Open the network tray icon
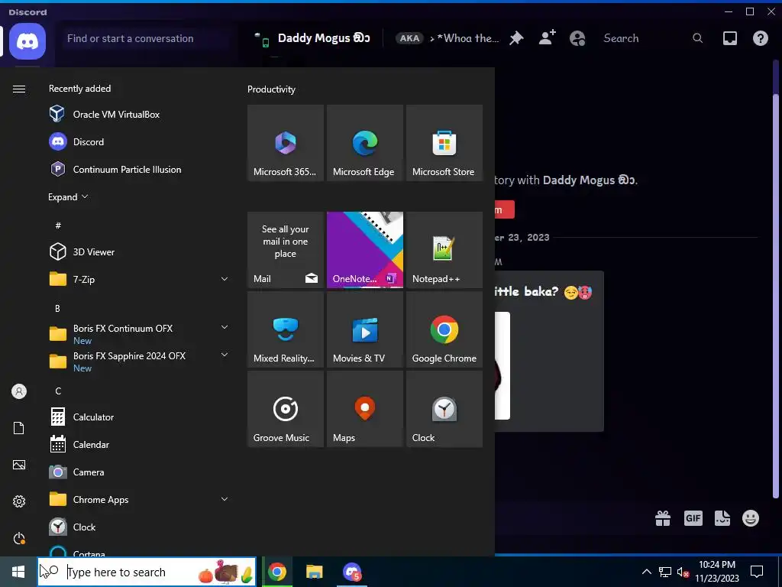The height and width of the screenshot is (587, 782). [665, 572]
